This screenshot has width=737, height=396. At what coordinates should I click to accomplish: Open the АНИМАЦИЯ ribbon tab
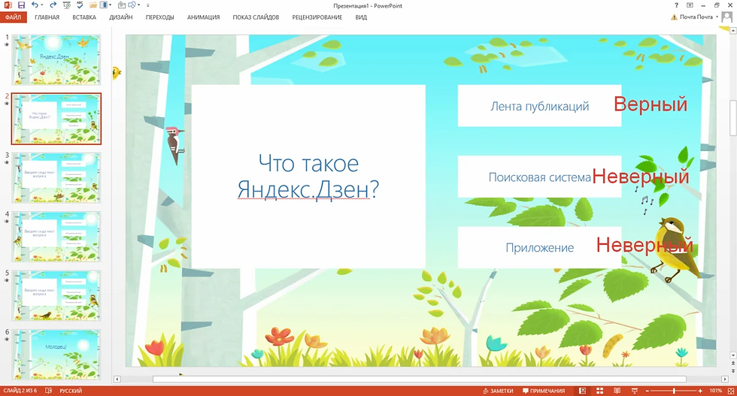tap(204, 17)
